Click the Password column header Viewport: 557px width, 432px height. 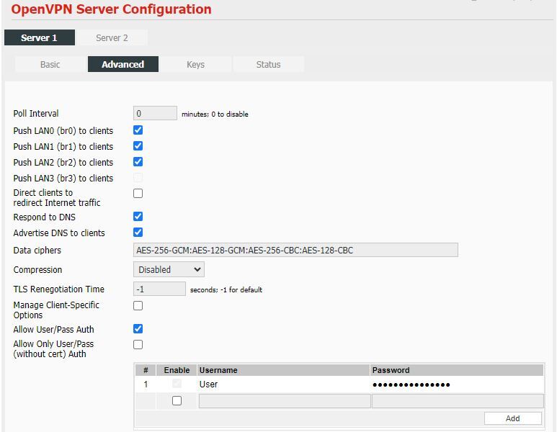click(456, 370)
